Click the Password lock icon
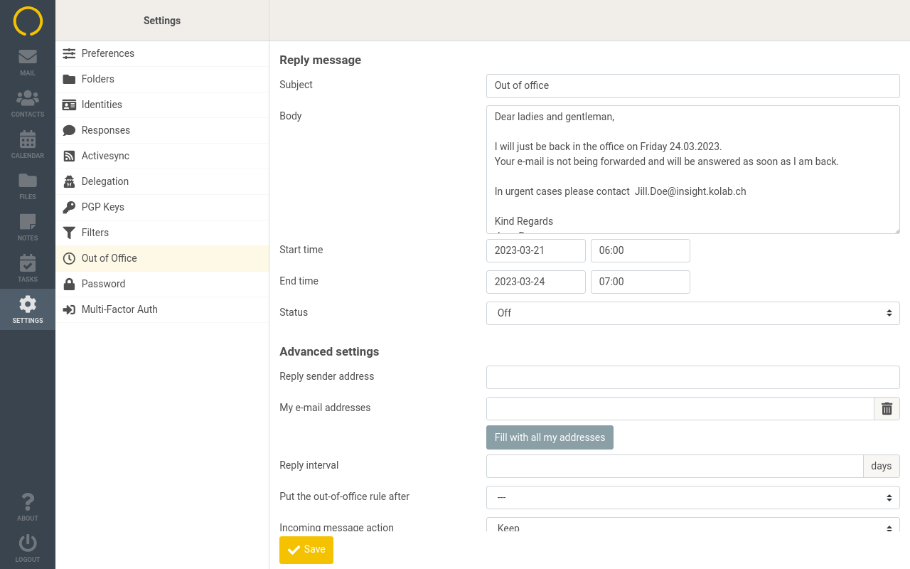Screen dimensions: 910x569 click(x=69, y=284)
